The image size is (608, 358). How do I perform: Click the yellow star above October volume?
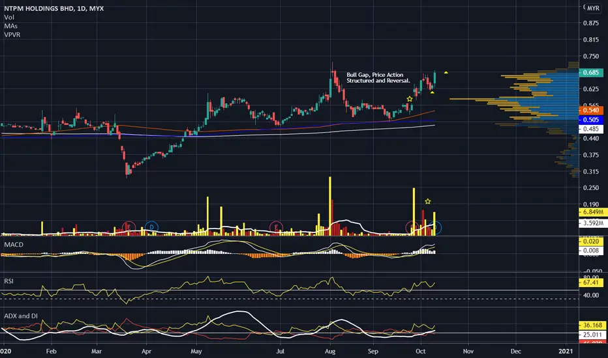pyautogui.click(x=428, y=201)
